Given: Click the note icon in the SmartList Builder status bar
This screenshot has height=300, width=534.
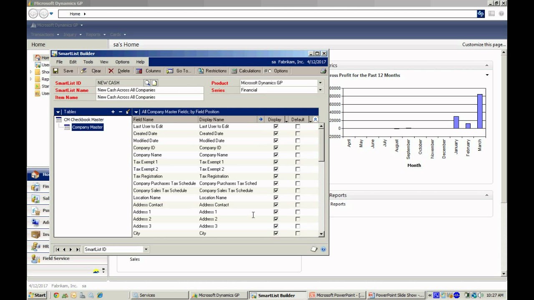Looking at the screenshot, I should (x=314, y=249).
